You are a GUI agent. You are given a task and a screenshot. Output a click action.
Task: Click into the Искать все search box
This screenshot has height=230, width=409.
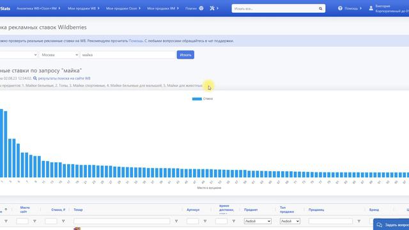(x=275, y=8)
